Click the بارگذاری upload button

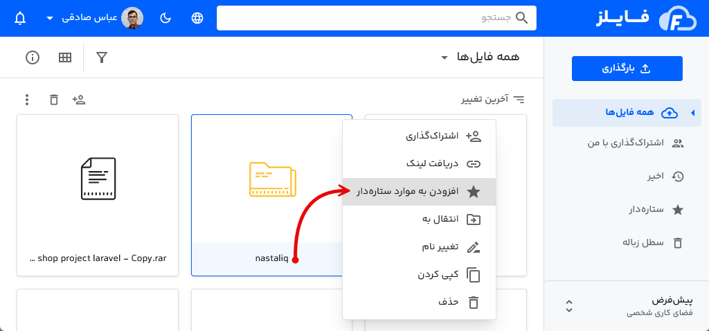click(x=627, y=69)
